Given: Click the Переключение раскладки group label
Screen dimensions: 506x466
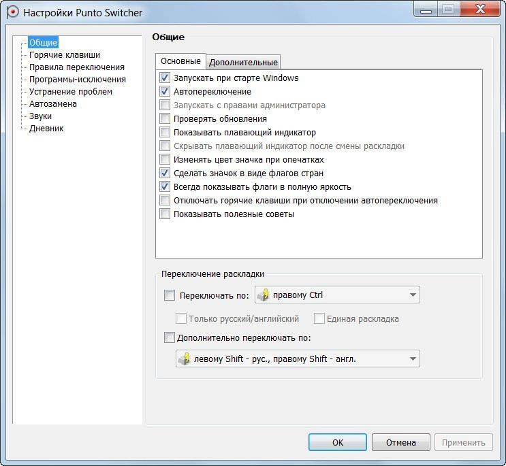Looking at the screenshot, I should (x=212, y=274).
